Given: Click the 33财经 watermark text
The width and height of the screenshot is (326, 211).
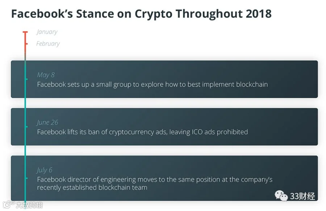Looking at the screenshot, I should pos(302,196).
